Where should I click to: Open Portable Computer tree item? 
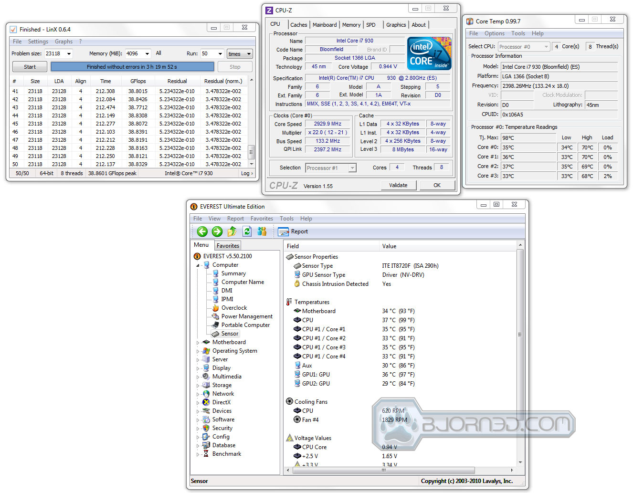tap(245, 325)
